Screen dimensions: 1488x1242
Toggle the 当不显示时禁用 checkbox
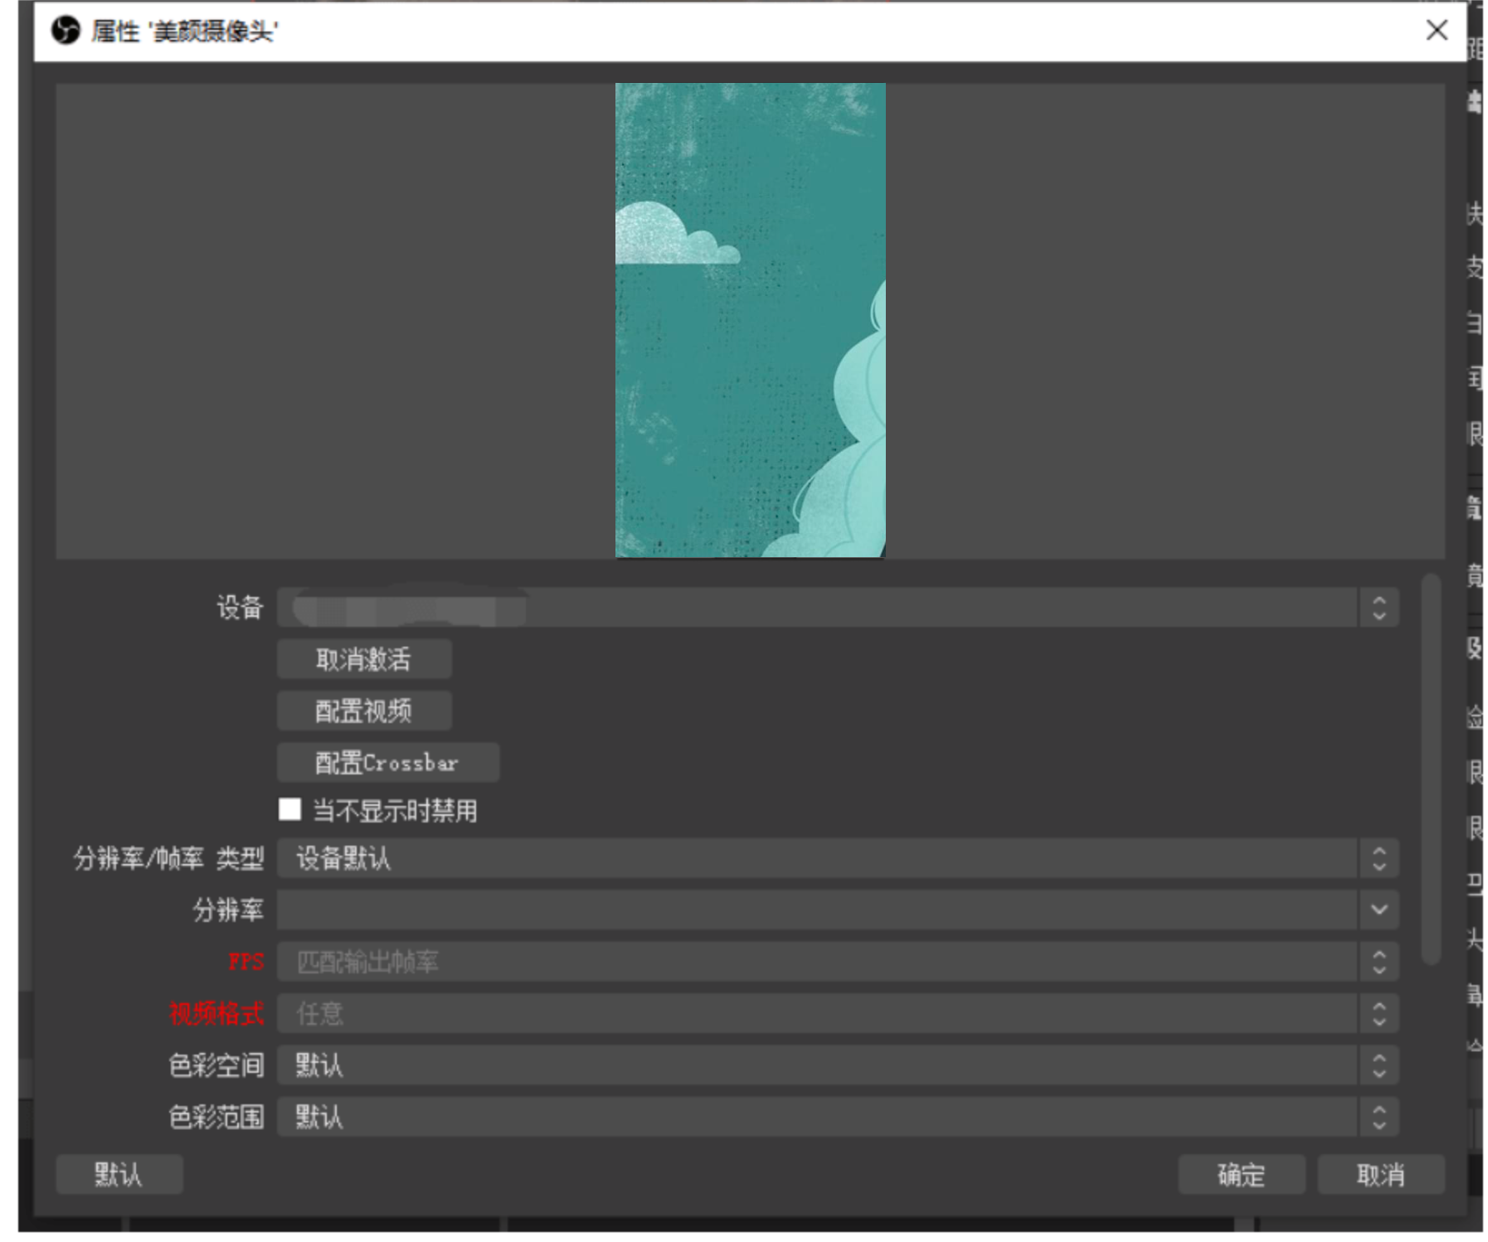pos(289,809)
